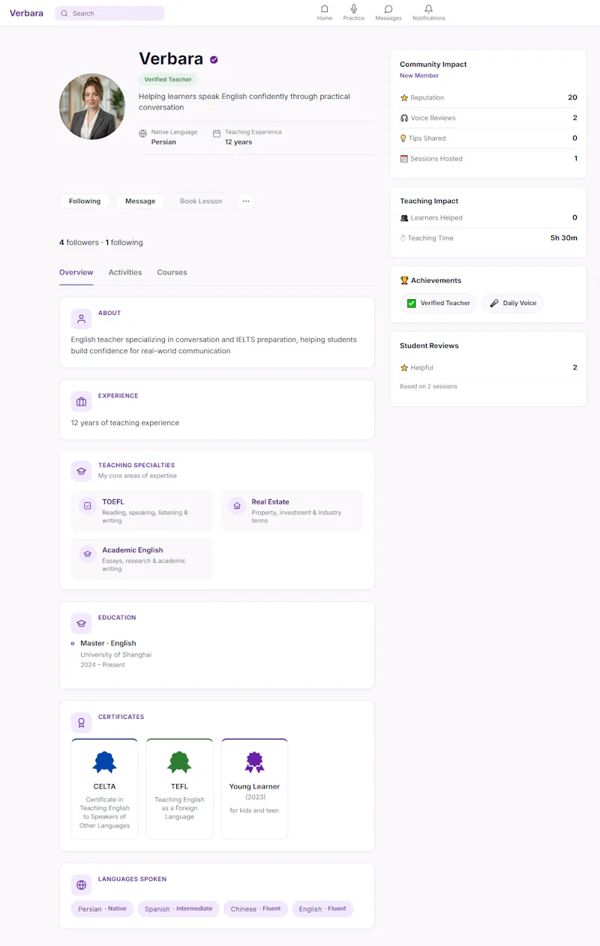
Task: Click the Verified Teacher tag under the name
Action: (x=168, y=79)
